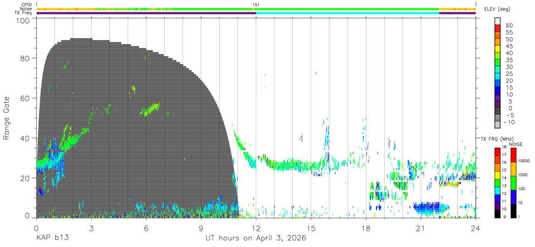Click the 24 tick label on the UT hours axis
535x247 pixels.
(x=475, y=228)
